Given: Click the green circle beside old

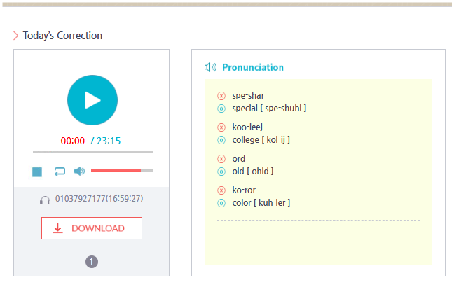Looking at the screenshot, I should click(221, 171).
